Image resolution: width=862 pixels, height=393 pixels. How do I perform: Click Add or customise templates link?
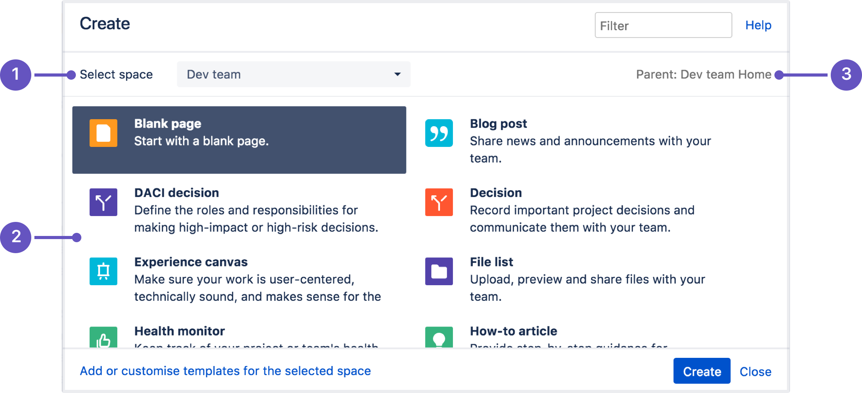click(225, 371)
